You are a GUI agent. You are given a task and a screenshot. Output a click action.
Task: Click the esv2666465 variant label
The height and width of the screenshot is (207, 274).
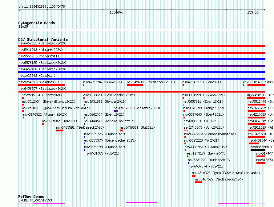(x=261, y=108)
